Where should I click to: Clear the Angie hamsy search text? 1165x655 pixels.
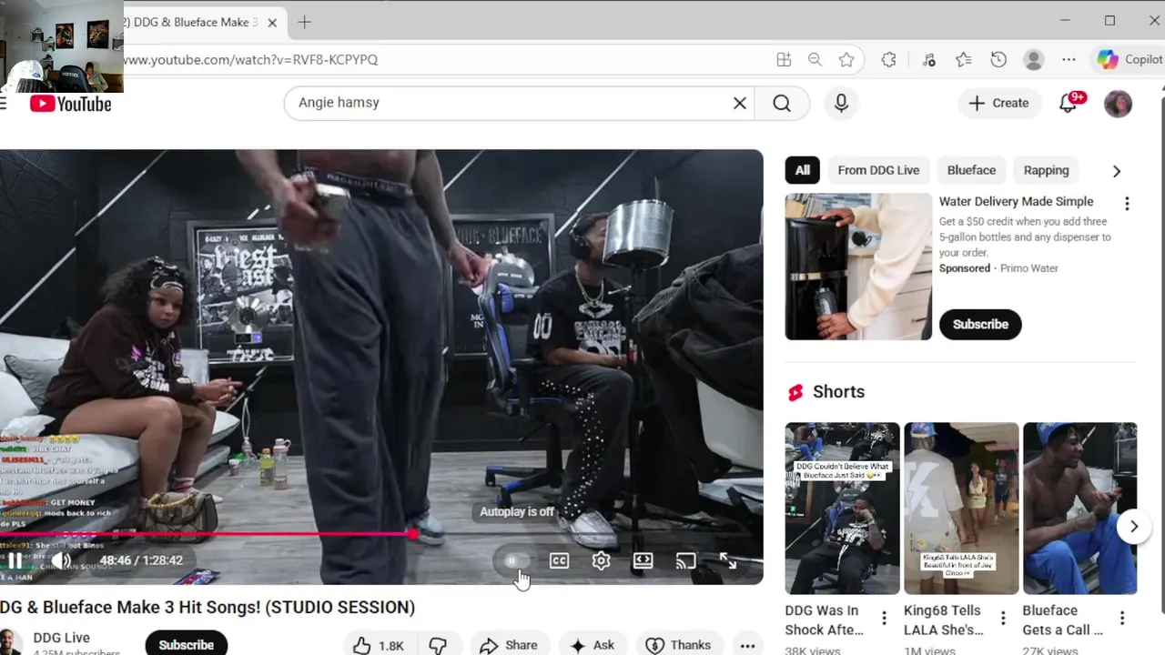pos(740,103)
